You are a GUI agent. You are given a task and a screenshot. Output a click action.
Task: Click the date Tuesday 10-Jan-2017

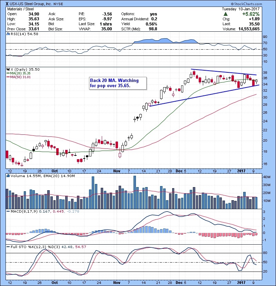point(241,9)
